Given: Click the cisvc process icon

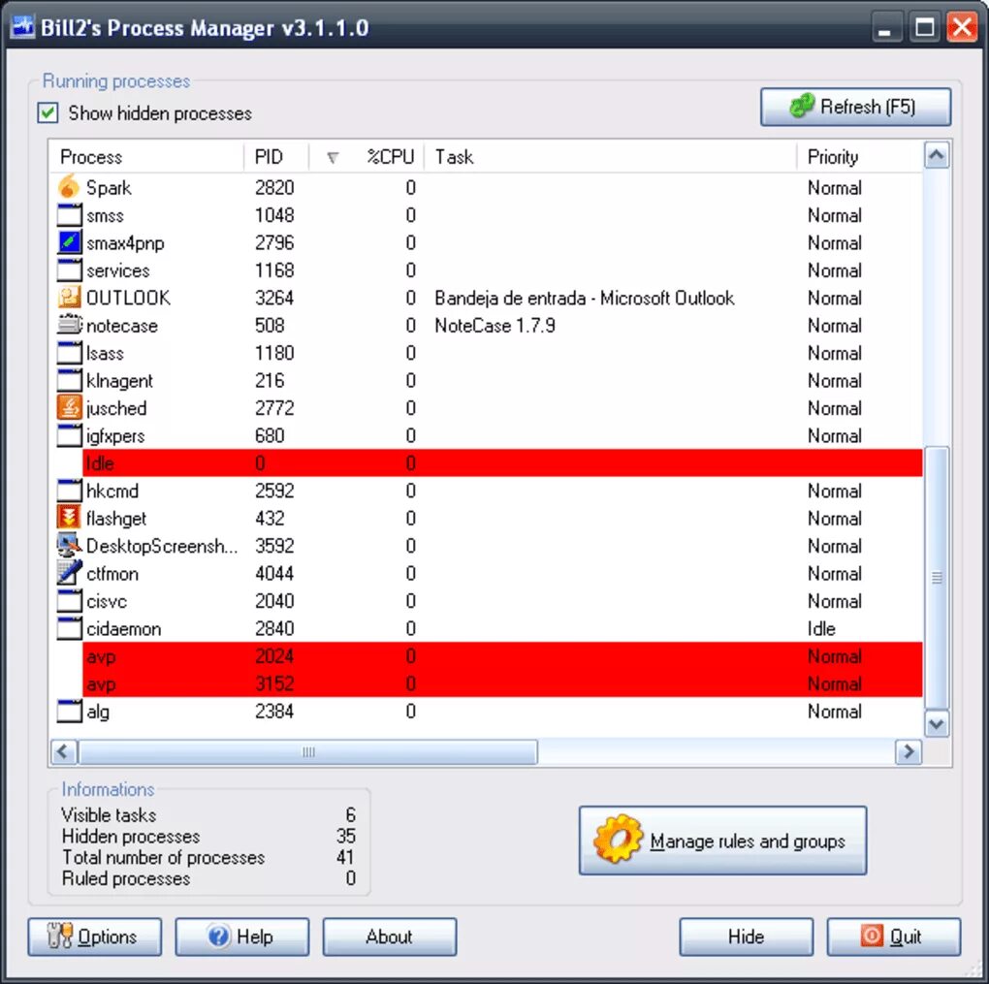Looking at the screenshot, I should pos(70,601).
